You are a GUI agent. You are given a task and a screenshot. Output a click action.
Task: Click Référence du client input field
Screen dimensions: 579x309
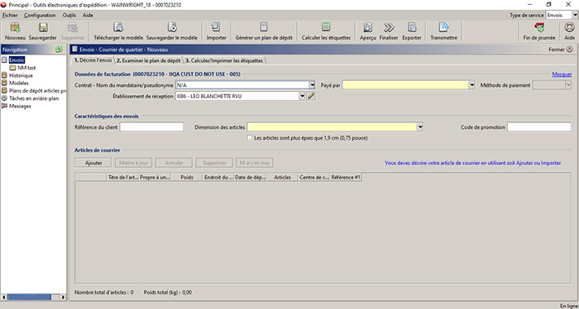point(151,127)
